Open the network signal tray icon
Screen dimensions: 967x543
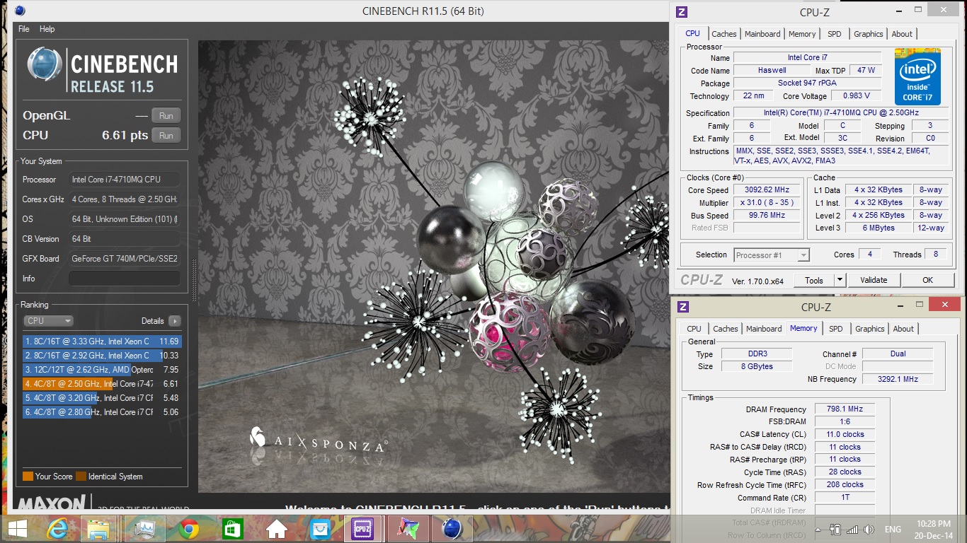(x=852, y=530)
